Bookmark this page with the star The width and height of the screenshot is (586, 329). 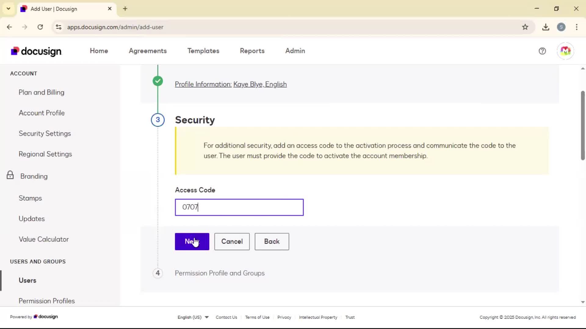(x=525, y=27)
